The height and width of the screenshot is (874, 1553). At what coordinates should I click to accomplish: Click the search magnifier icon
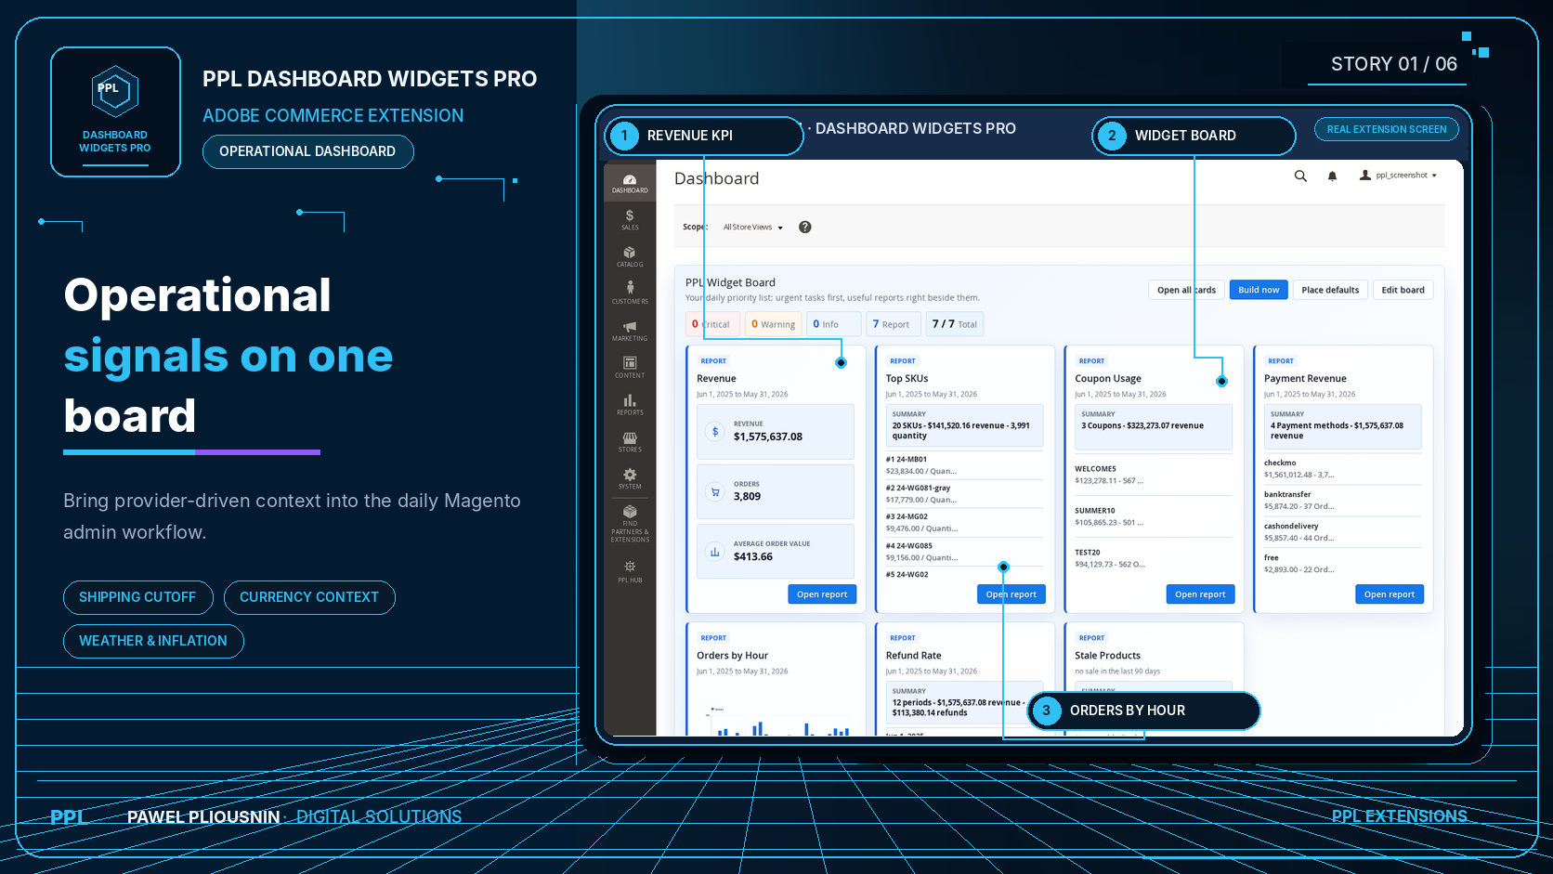1300,176
